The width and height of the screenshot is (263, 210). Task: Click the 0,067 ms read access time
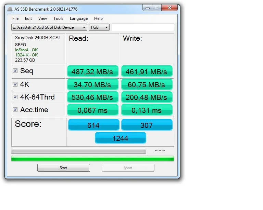[x=93, y=110]
